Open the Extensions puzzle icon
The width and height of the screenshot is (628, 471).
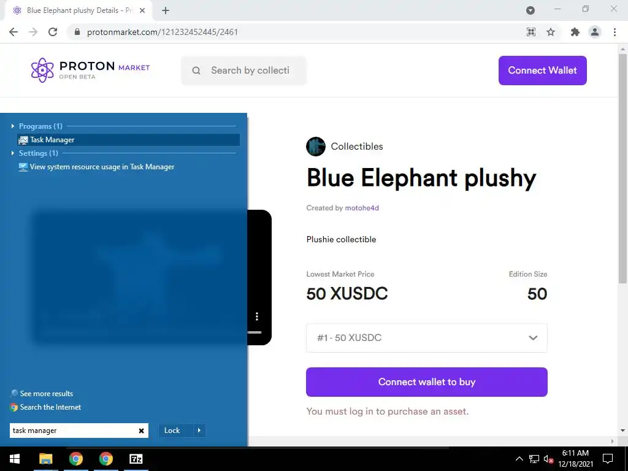click(x=575, y=32)
